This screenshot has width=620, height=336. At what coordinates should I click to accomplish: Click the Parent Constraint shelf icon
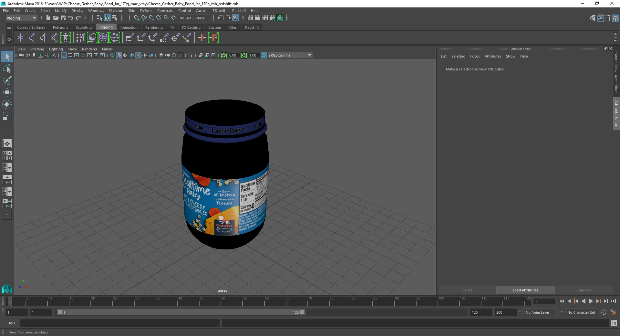pos(129,38)
